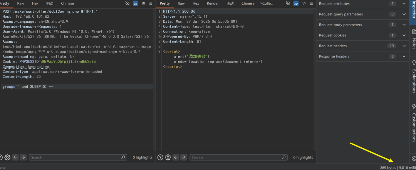The width and height of the screenshot is (416, 170).
Task: Click Response headers count badge 6
Action: click(x=393, y=56)
